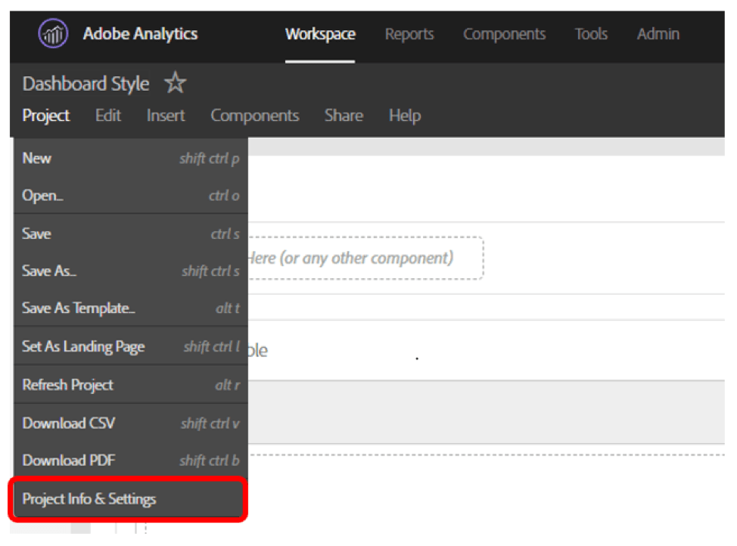737x546 pixels.
Task: Switch to the Workspace tab
Action: click(320, 34)
